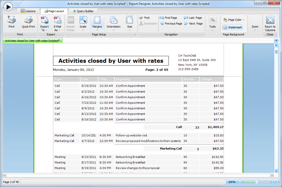
Task: Click the CH TechONE company name
Action: click(187, 56)
